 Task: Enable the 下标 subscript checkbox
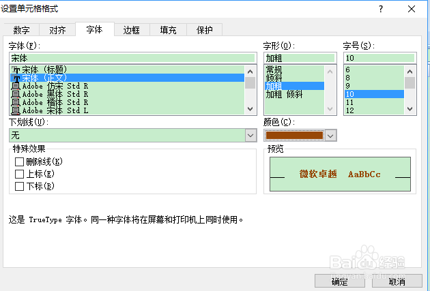19,187
